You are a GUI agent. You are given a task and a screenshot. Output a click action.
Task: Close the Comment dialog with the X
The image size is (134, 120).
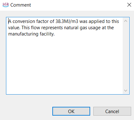point(129,5)
